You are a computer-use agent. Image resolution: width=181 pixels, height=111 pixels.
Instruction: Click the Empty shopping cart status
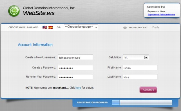pyautogui.click(x=156, y=27)
